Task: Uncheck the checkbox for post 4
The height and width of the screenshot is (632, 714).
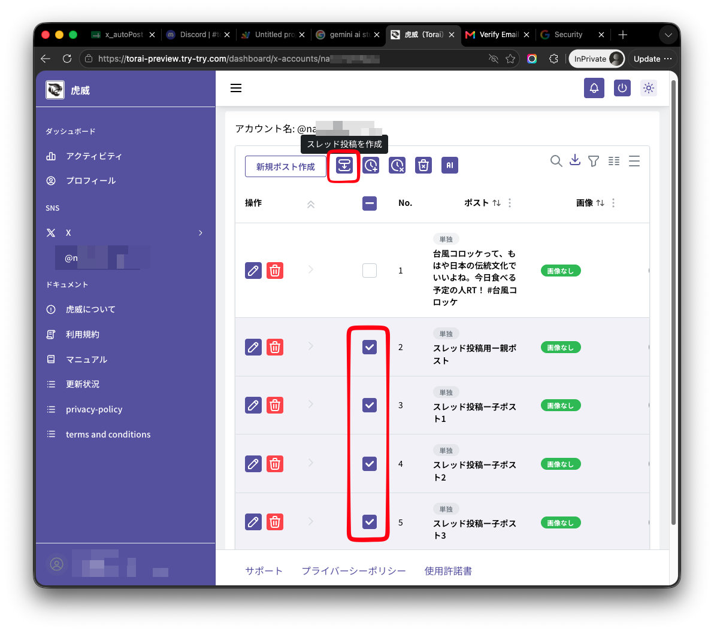Action: tap(370, 464)
